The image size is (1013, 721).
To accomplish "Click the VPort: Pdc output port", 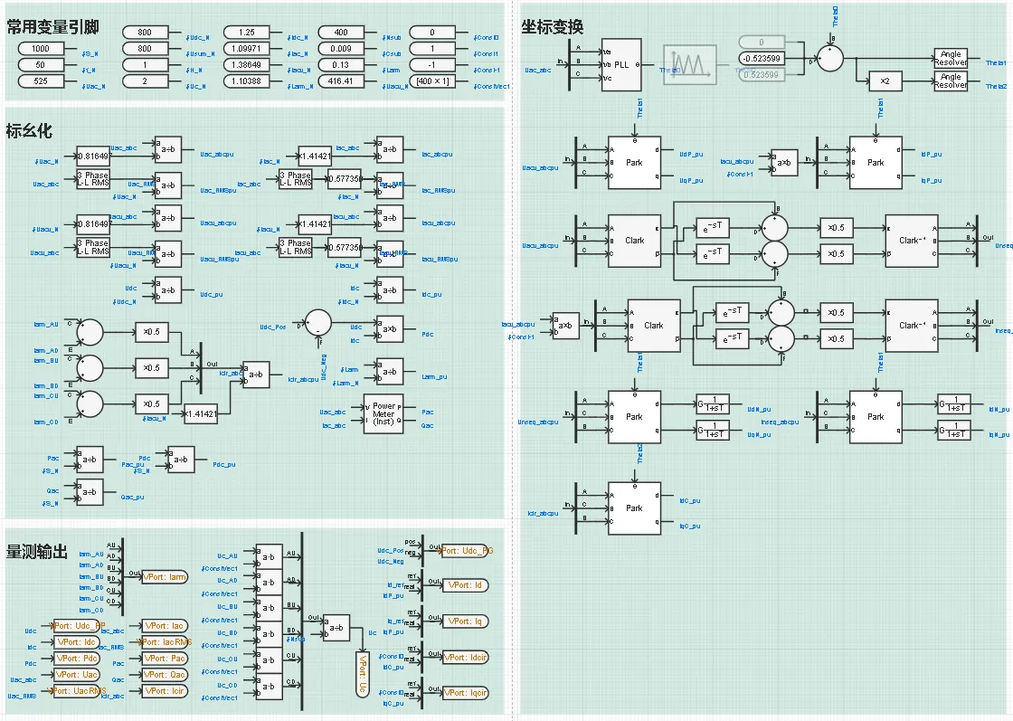I will [x=77, y=658].
